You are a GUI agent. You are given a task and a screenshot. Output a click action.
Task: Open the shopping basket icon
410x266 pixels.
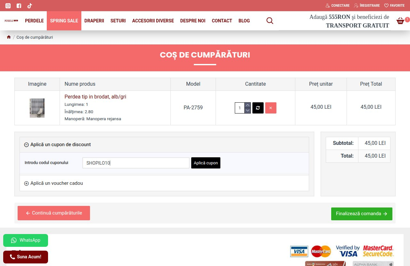coord(400,21)
